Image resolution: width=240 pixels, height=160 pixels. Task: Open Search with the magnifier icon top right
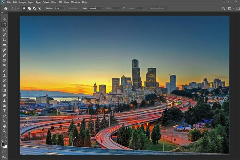[224, 8]
